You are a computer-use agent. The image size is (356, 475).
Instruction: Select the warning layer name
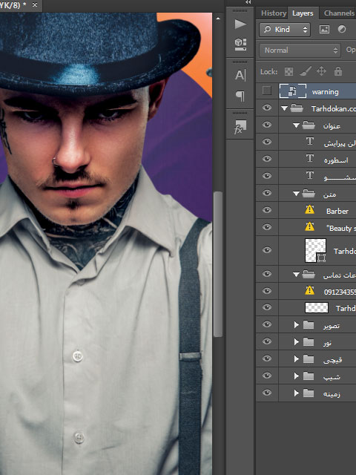[x=325, y=92]
